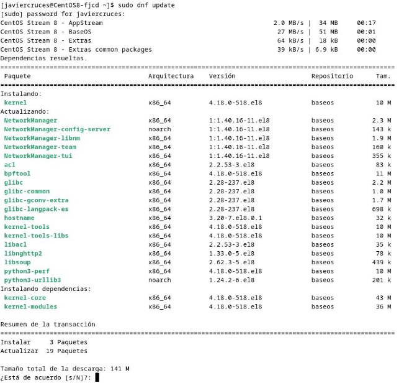Click the 'libnghttp2' package name
The height and width of the screenshot is (383, 399).
(x=23, y=254)
